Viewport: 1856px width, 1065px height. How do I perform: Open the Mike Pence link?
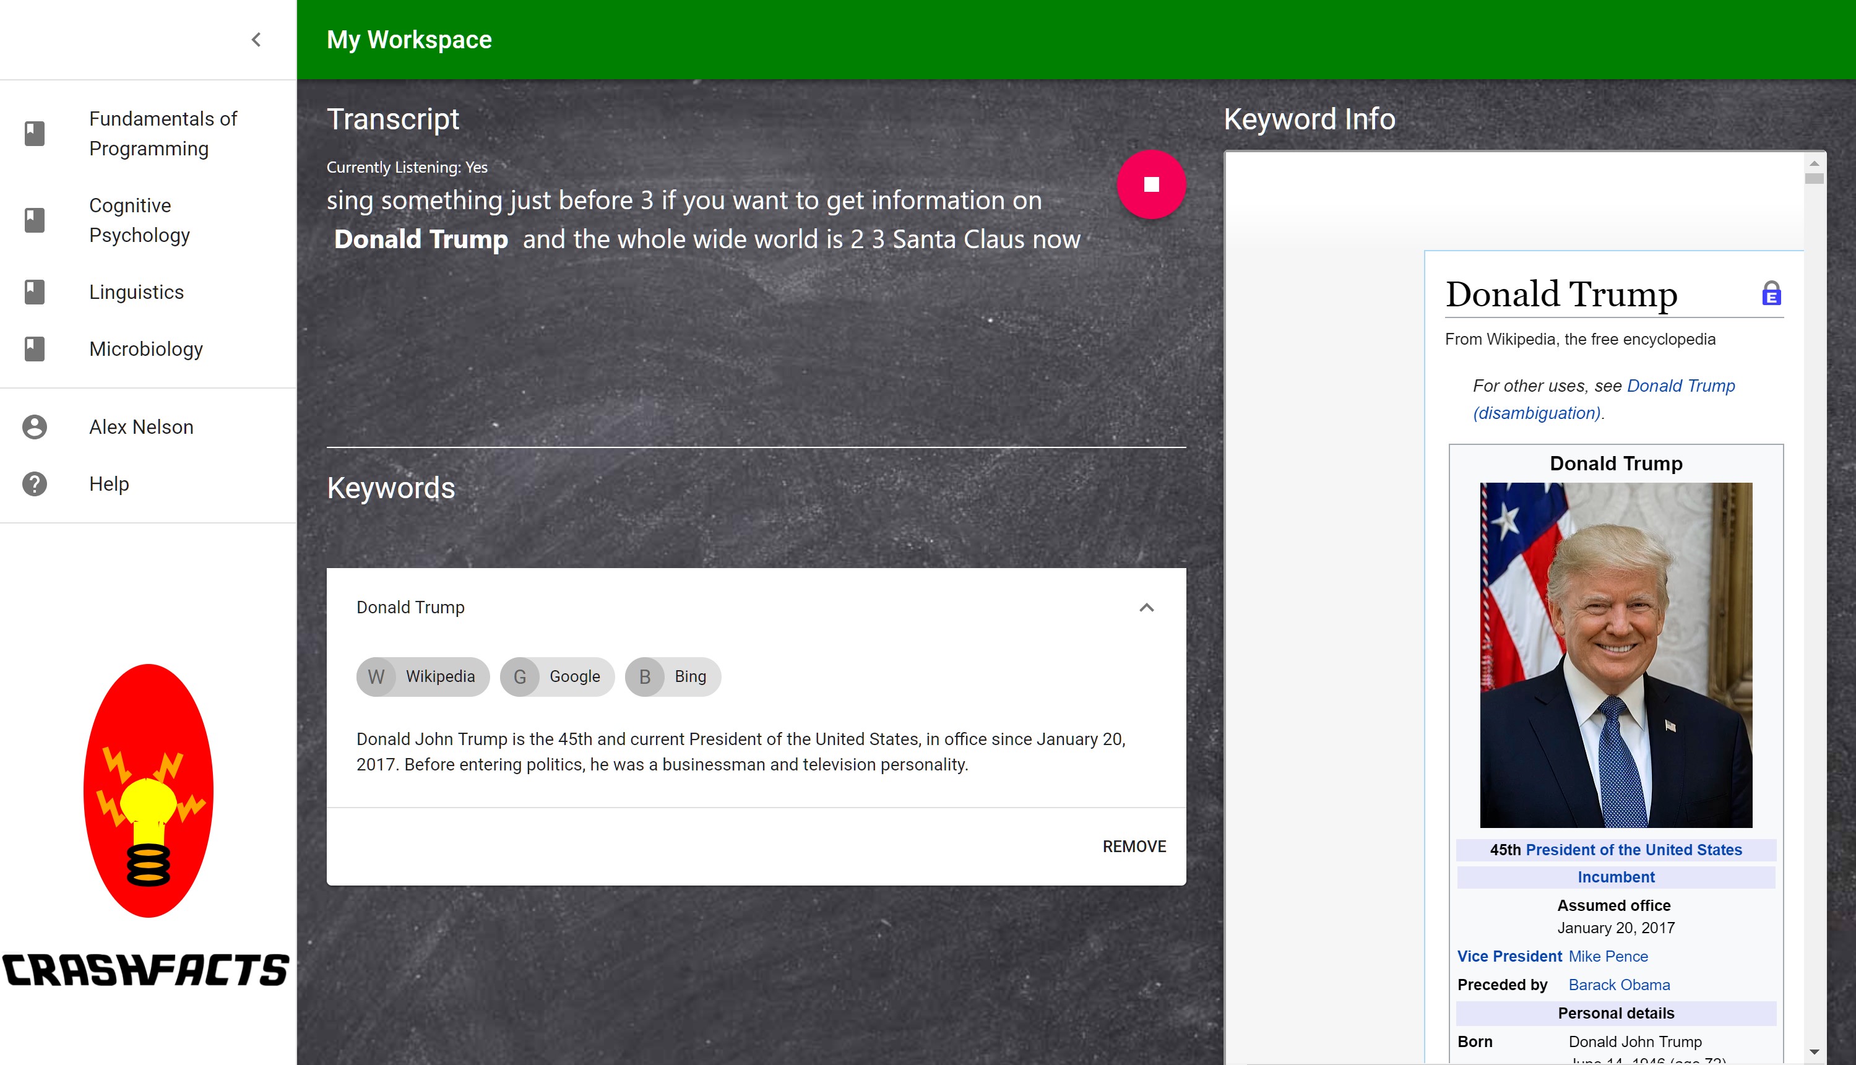tap(1608, 956)
